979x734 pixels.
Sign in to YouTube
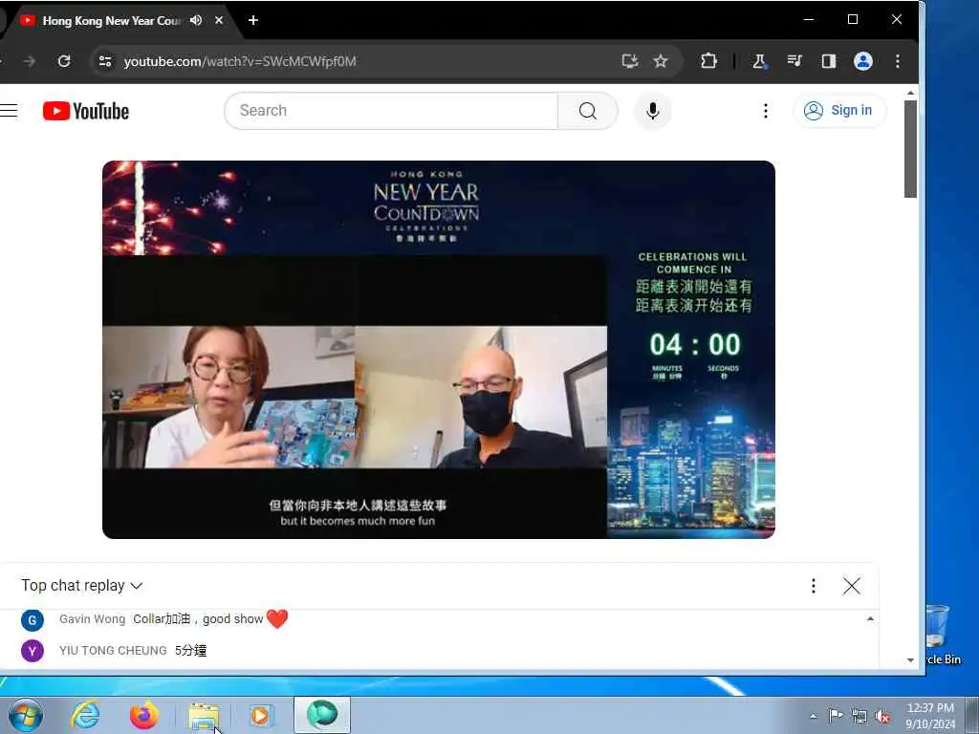tap(838, 111)
